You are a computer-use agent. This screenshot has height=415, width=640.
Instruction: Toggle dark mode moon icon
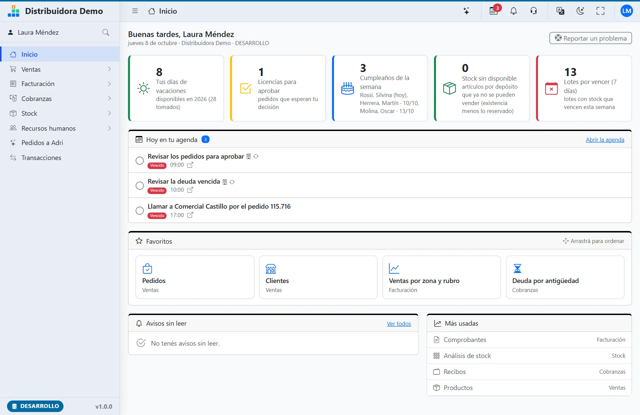580,11
